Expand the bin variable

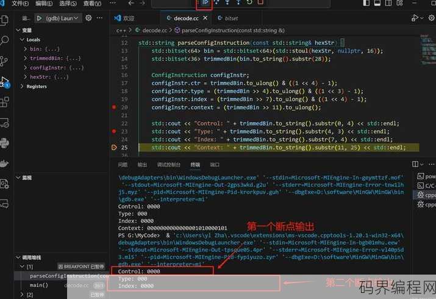[x=26, y=49]
